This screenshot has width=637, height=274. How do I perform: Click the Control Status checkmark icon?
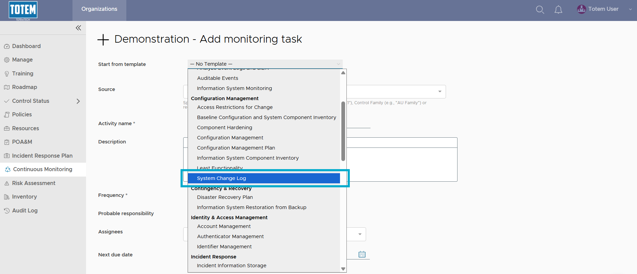coord(7,101)
